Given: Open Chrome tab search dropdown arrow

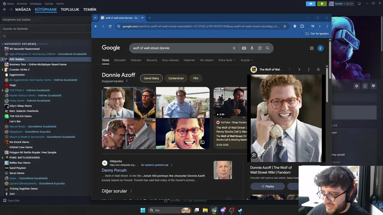Looking at the screenshot, I should (x=95, y=18).
